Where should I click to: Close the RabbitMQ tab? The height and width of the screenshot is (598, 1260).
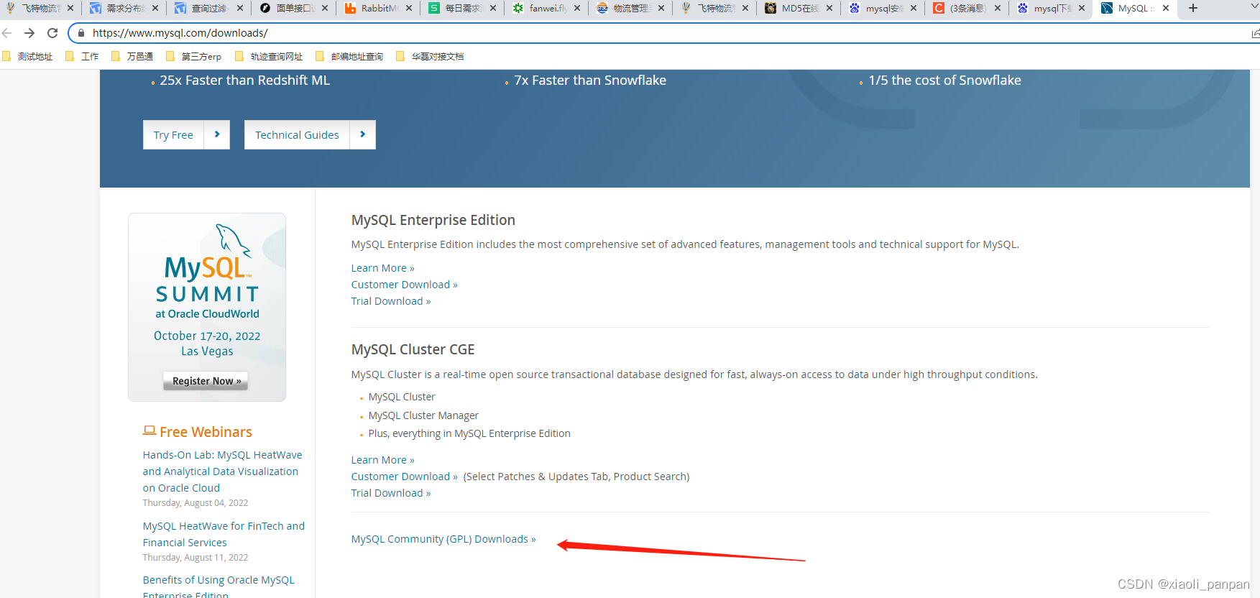(x=409, y=8)
